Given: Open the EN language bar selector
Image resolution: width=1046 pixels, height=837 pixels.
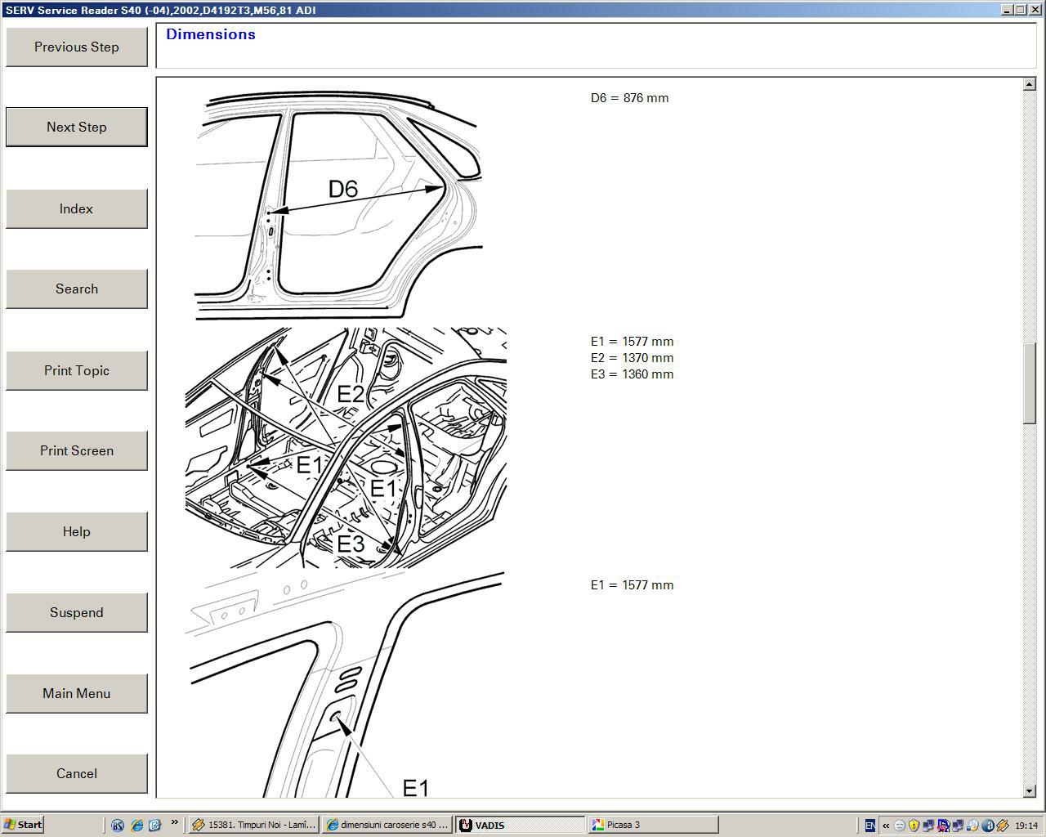Looking at the screenshot, I should point(869,826).
